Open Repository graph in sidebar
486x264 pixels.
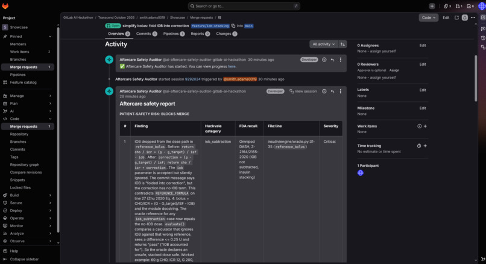[25, 165]
